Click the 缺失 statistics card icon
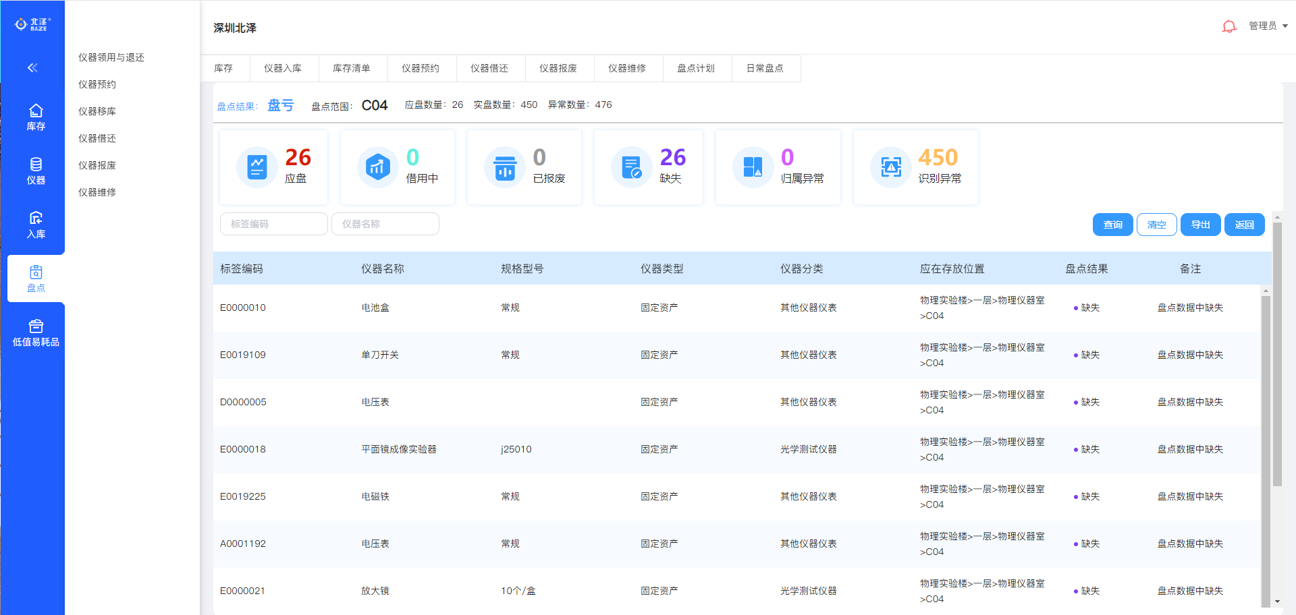 click(x=631, y=167)
